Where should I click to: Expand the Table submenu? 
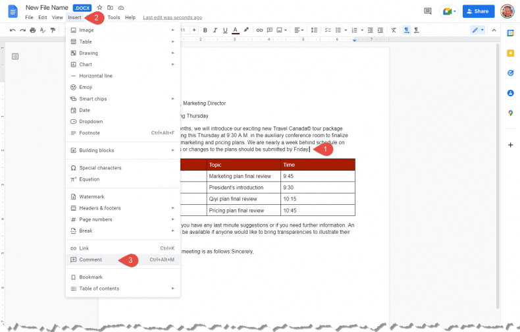122,41
